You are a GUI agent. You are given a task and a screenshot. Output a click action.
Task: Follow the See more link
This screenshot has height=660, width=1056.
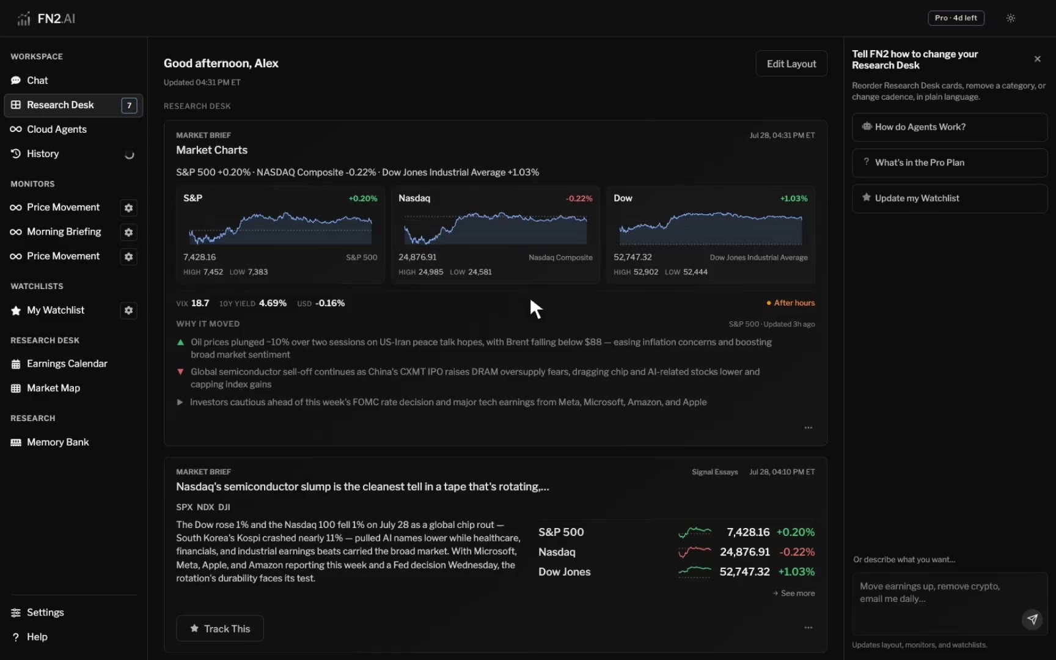(x=794, y=593)
